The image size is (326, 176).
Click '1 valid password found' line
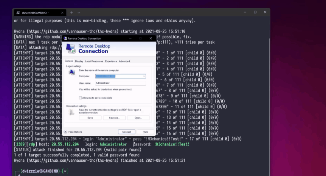pyautogui.click(x=77, y=155)
